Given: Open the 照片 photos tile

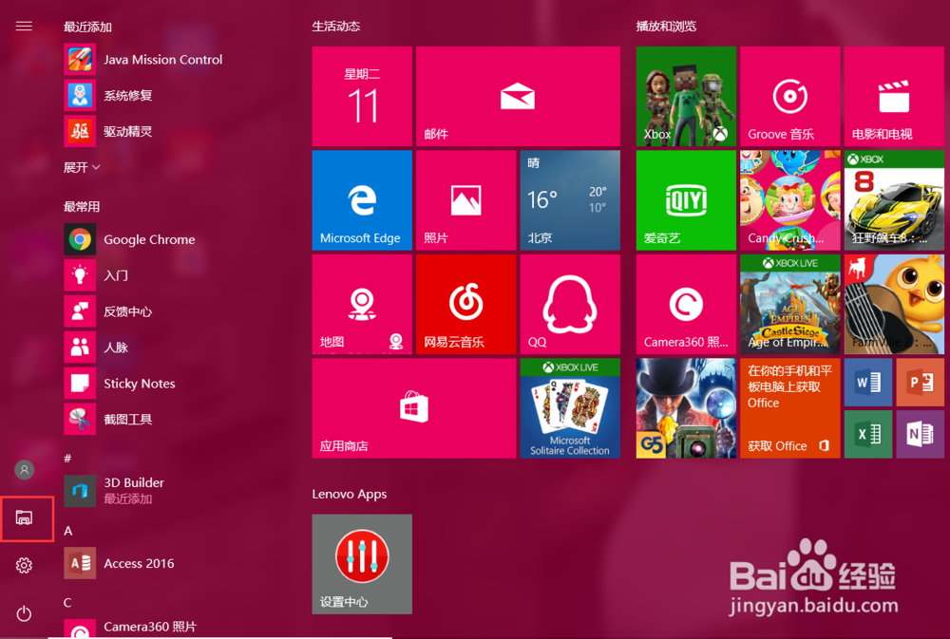Looking at the screenshot, I should [x=465, y=200].
